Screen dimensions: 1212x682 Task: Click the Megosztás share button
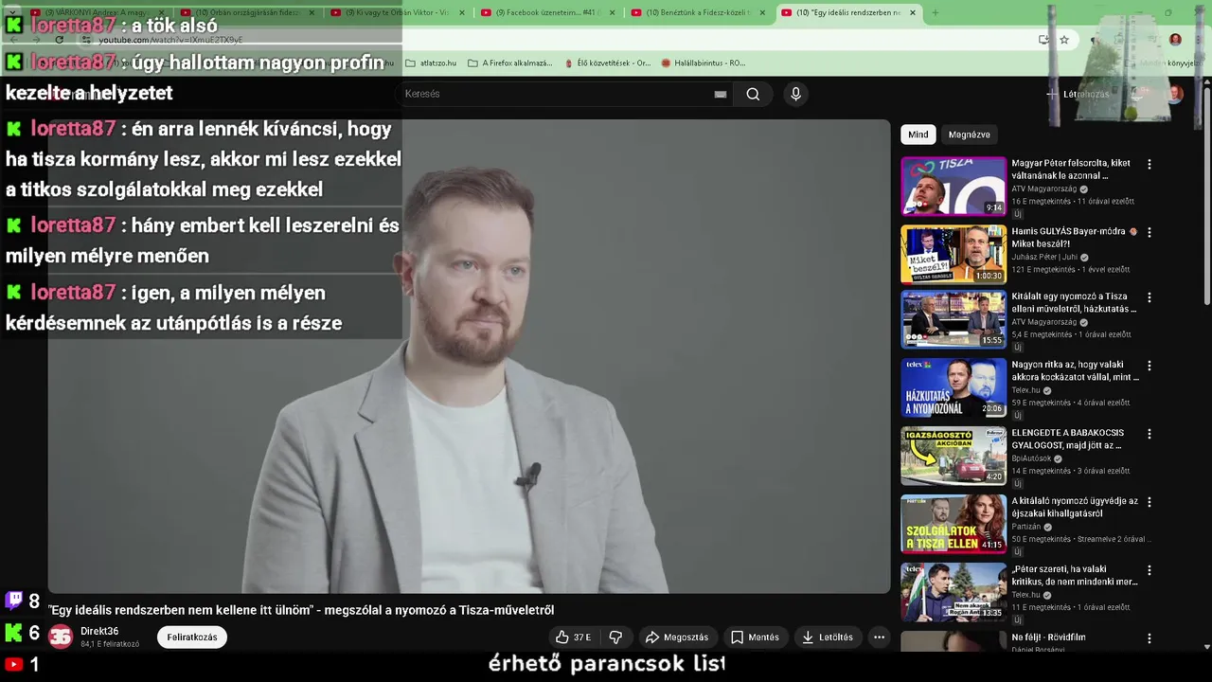(x=677, y=637)
